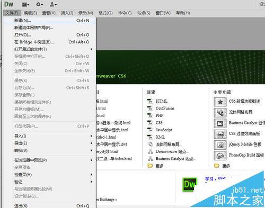Click the 流体网格布局 feature icon
The width and height of the screenshot is (265, 208).
pos(220,113)
